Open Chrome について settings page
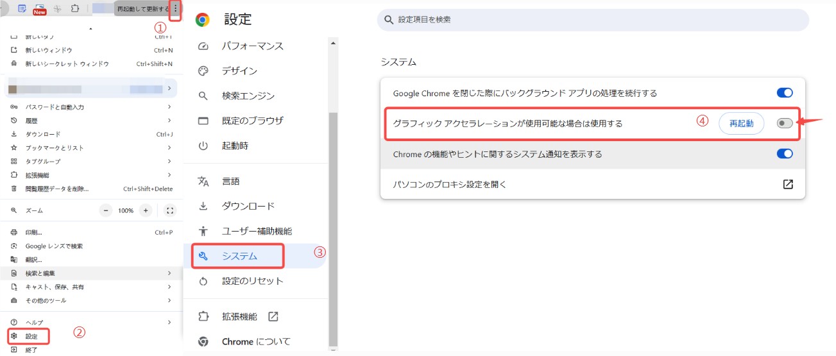 click(256, 341)
